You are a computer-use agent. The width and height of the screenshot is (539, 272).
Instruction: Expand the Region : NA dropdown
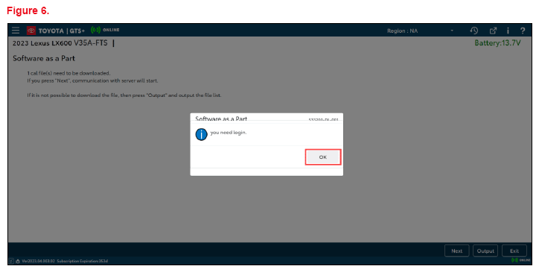tap(420, 31)
